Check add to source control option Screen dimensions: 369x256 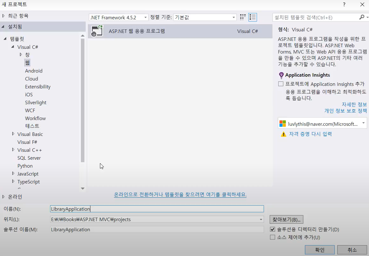pos(273,237)
